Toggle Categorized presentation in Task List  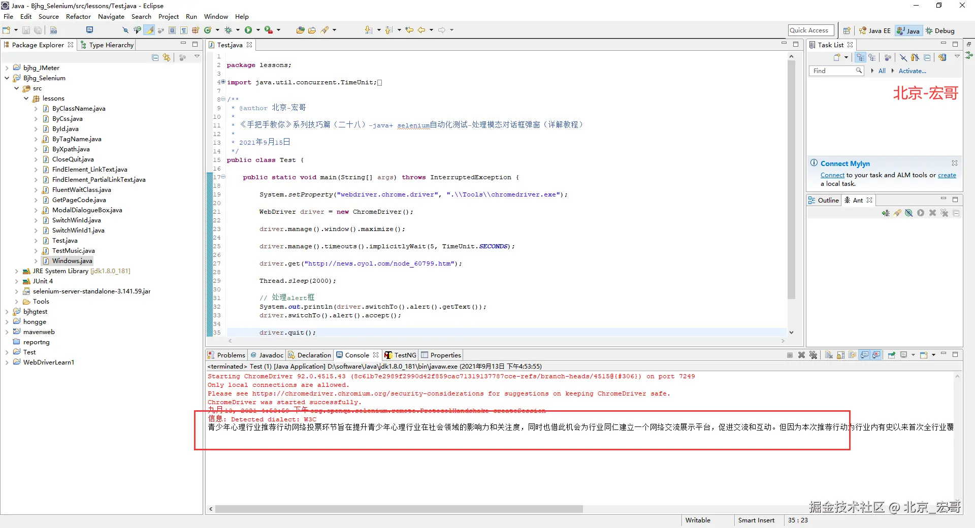click(860, 57)
